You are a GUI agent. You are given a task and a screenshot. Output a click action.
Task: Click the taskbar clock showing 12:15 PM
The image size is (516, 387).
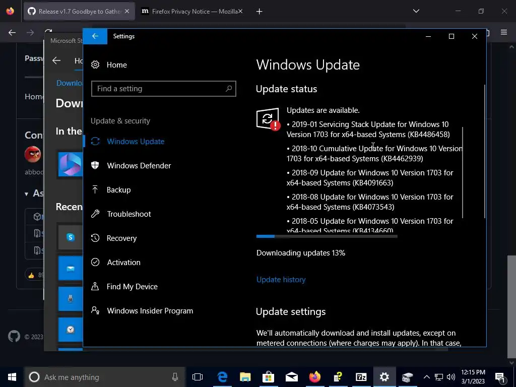[x=473, y=377]
